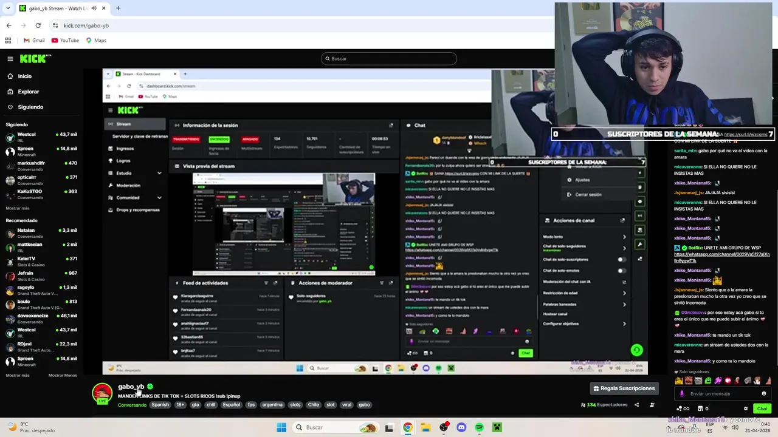This screenshot has width=778, height=437.
Task: Open Explorar in sidebar
Action: click(x=28, y=92)
